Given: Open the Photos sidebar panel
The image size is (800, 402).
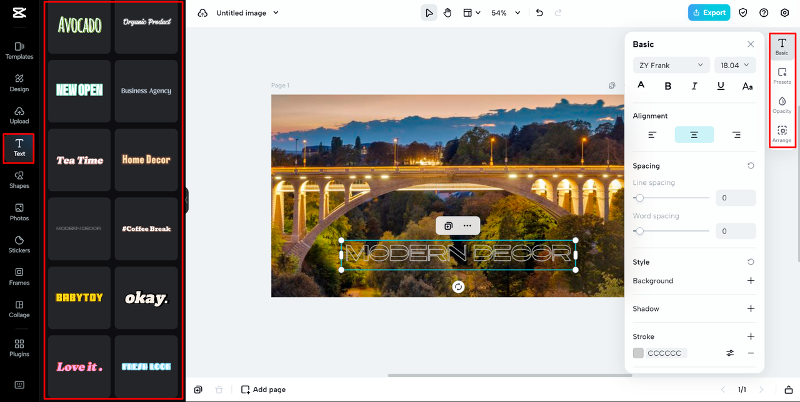Looking at the screenshot, I should click(x=19, y=212).
